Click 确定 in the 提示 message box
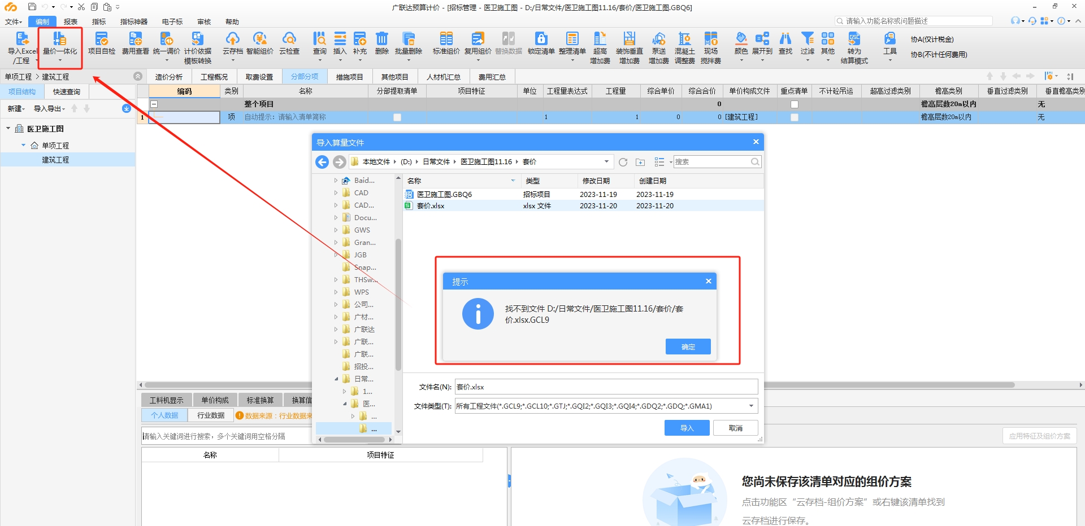 point(688,347)
